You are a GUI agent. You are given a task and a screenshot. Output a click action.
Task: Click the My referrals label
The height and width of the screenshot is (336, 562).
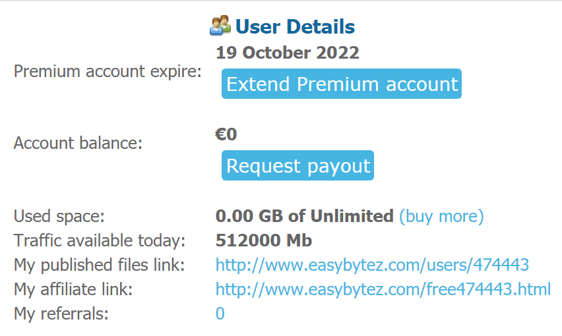pos(61,314)
